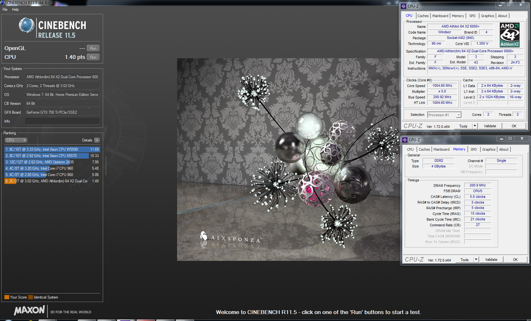
Task: Click the panel splitter grip handle
Action: click(106, 166)
